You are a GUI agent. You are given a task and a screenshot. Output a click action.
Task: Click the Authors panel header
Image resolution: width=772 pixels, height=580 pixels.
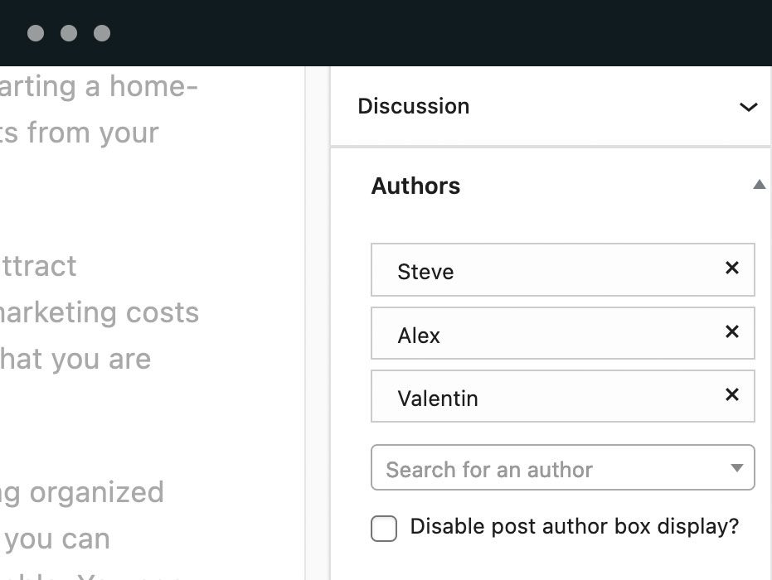[x=415, y=186]
